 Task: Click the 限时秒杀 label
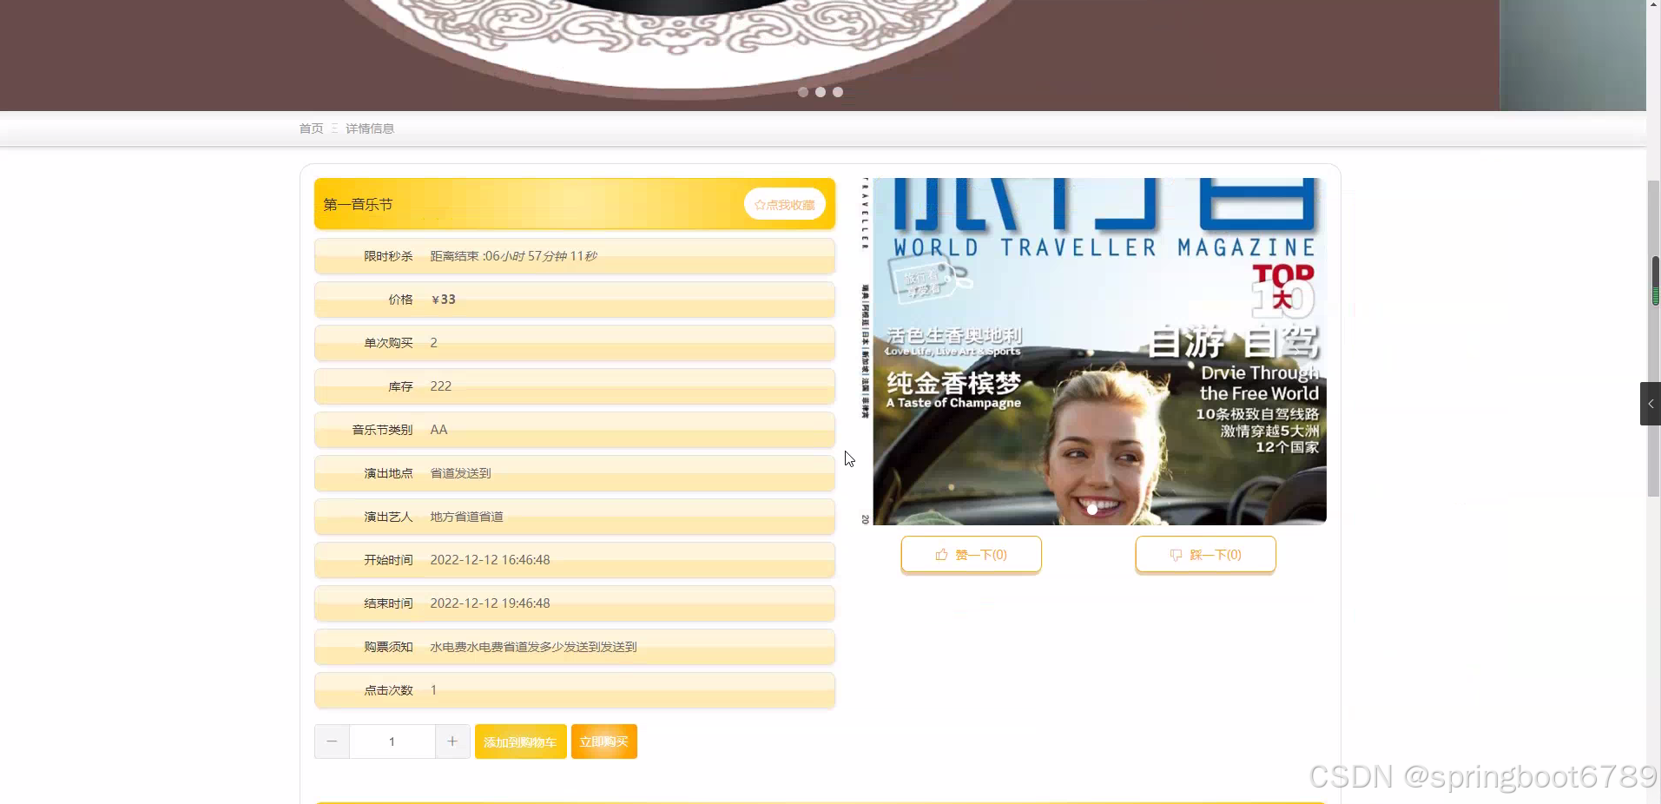pyautogui.click(x=388, y=256)
